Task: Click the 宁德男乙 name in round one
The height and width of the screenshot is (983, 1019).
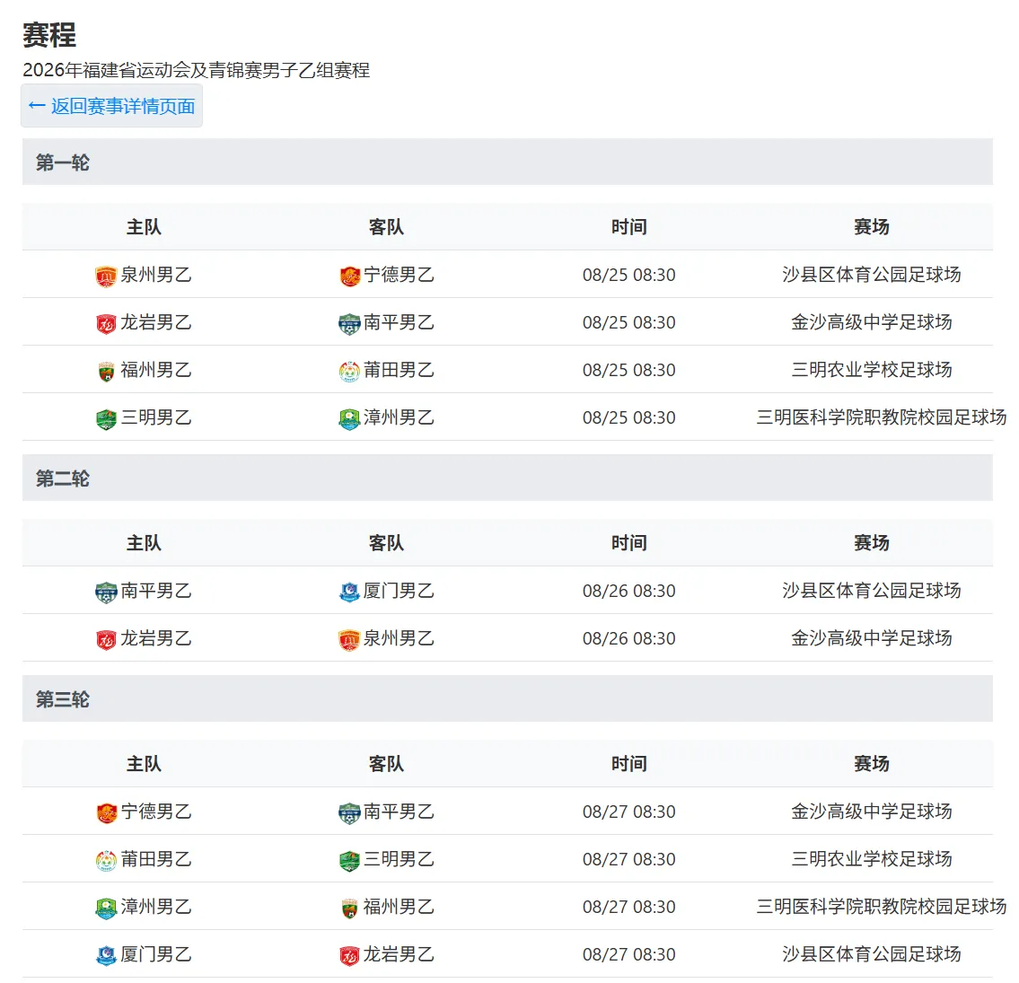Action: pyautogui.click(x=399, y=275)
